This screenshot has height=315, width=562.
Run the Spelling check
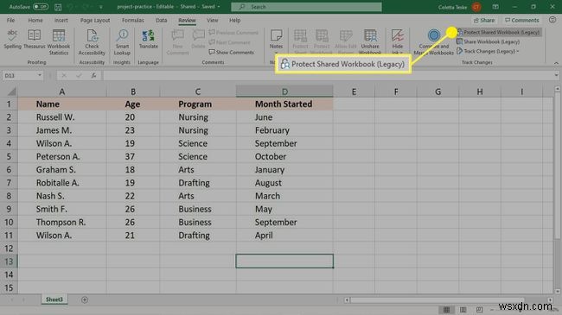12,40
